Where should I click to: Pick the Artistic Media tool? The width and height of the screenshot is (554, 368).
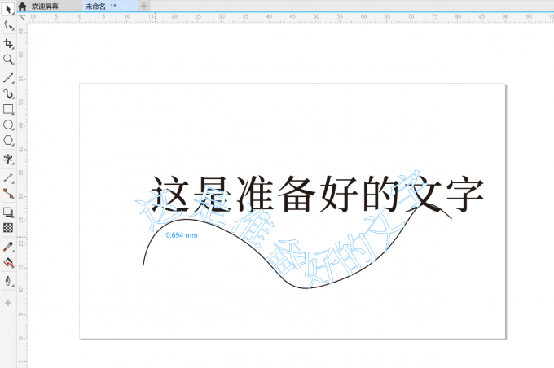8,94
